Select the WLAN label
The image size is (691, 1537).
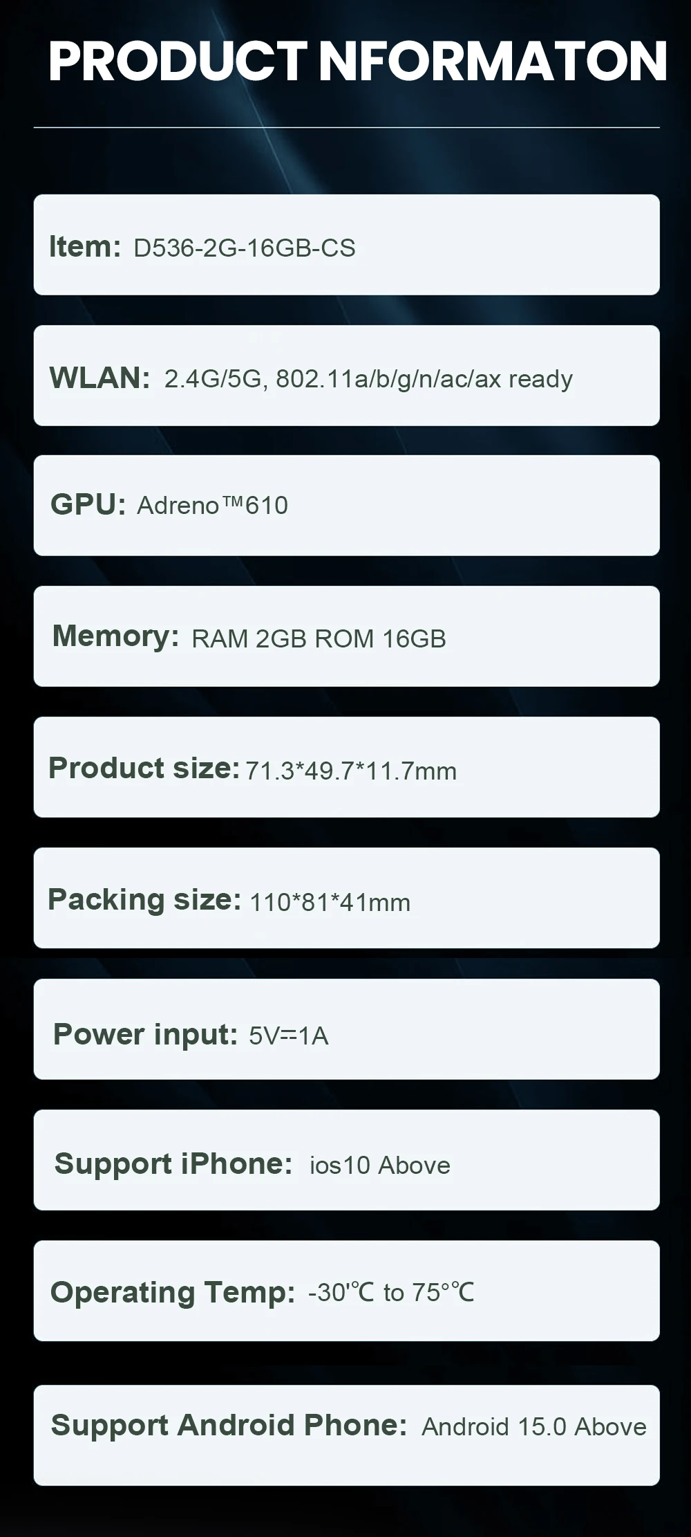100,378
